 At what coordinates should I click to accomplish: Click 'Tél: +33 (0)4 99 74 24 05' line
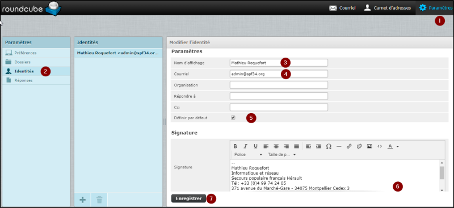[259, 183]
